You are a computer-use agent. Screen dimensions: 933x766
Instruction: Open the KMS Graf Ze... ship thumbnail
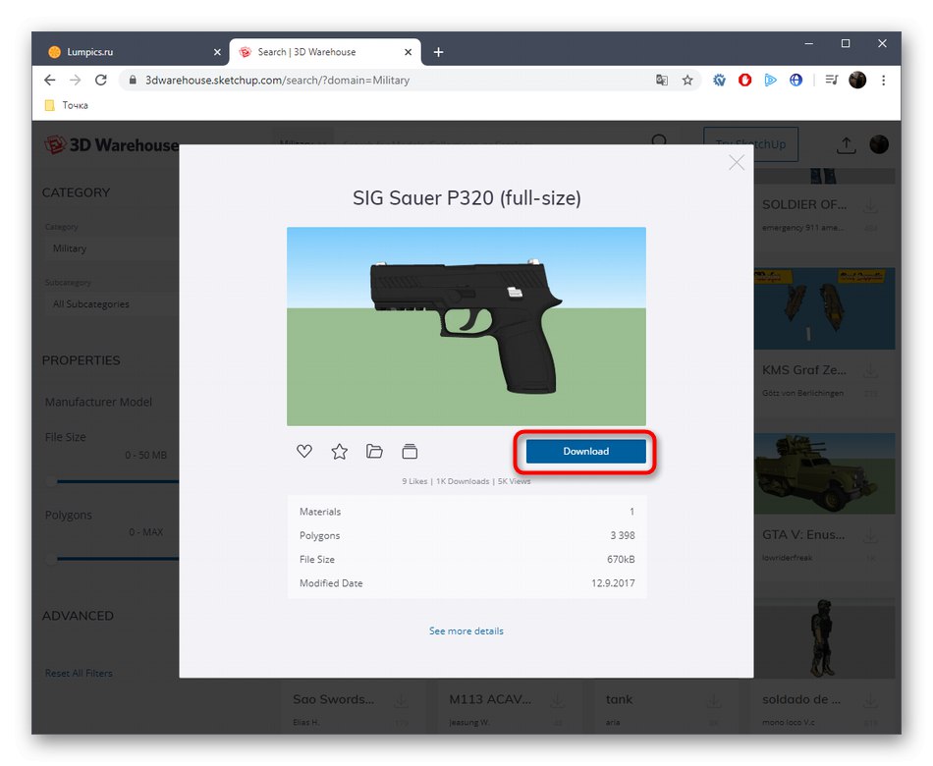click(824, 308)
